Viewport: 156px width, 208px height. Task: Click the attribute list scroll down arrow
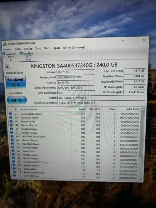(139, 179)
